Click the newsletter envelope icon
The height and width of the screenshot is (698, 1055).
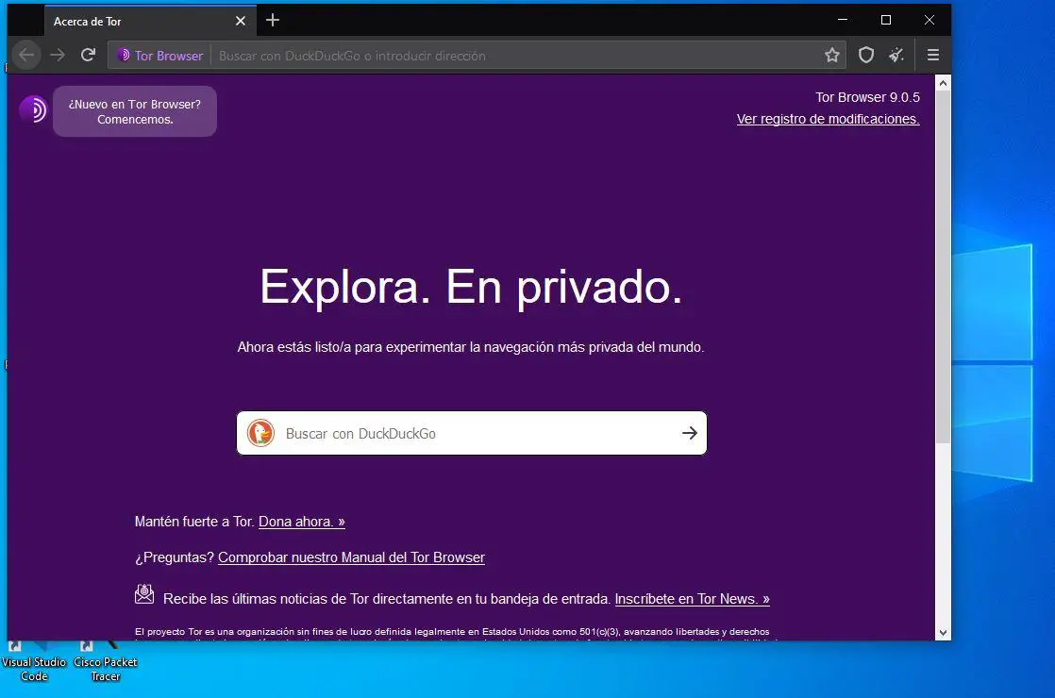pyautogui.click(x=144, y=593)
